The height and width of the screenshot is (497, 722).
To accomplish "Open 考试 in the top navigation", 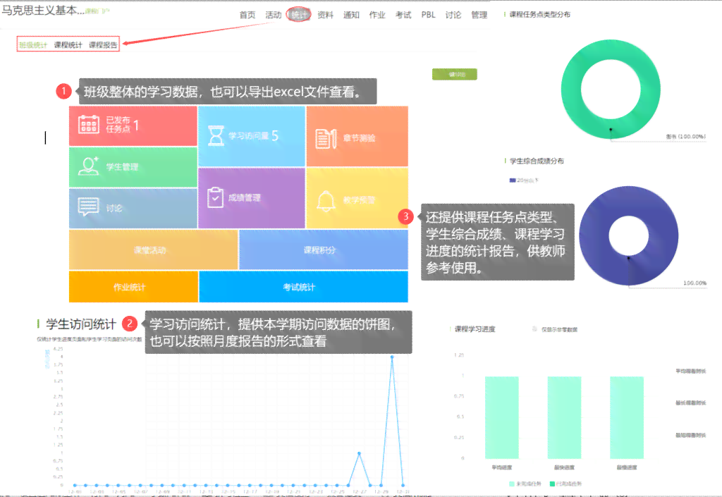I will click(403, 15).
